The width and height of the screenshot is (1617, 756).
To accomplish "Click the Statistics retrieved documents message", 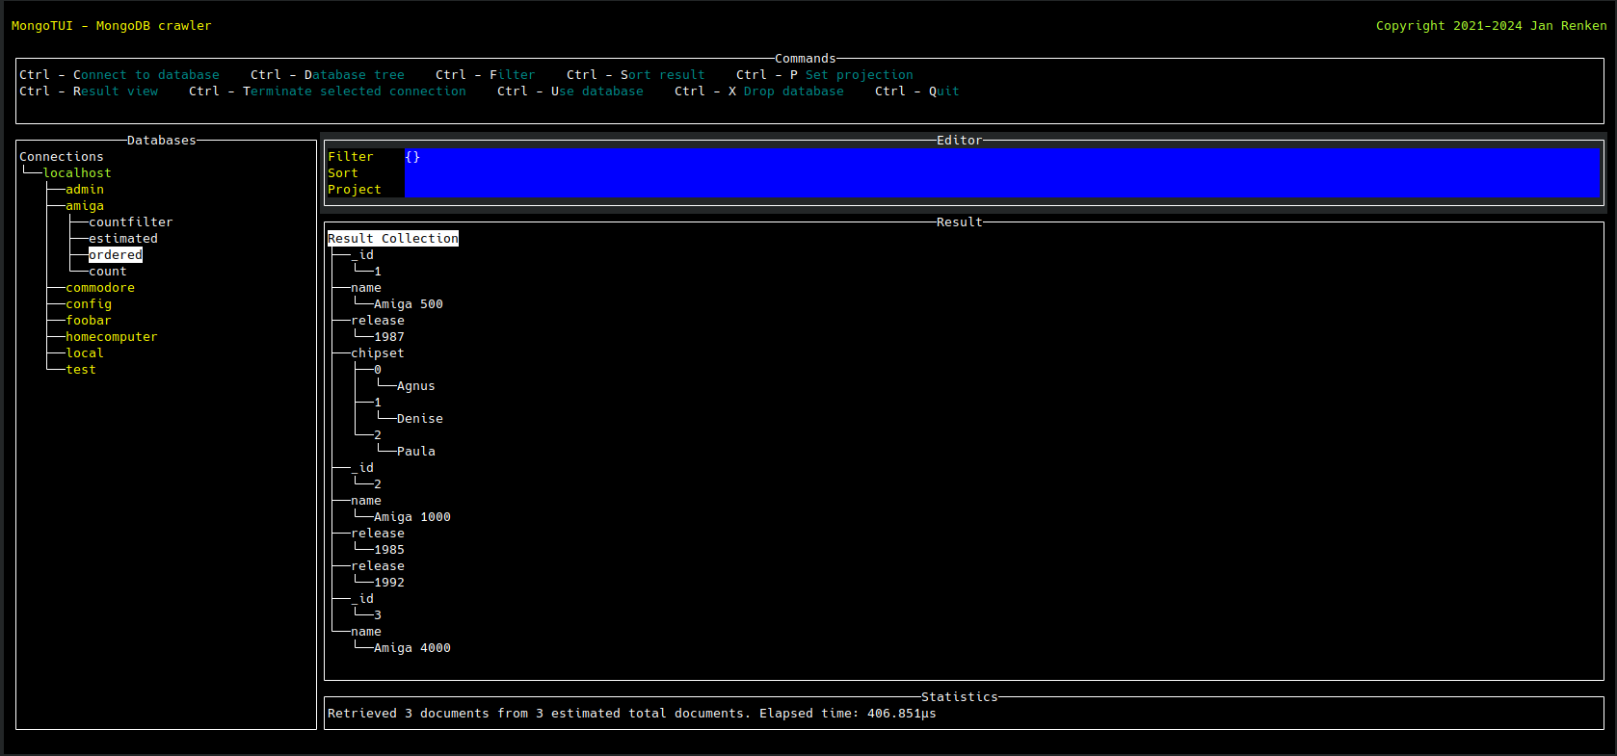I will coord(632,714).
